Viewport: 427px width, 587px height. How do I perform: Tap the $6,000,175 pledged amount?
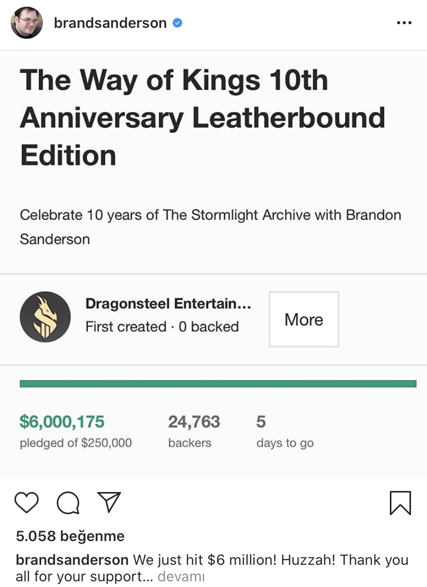click(62, 422)
